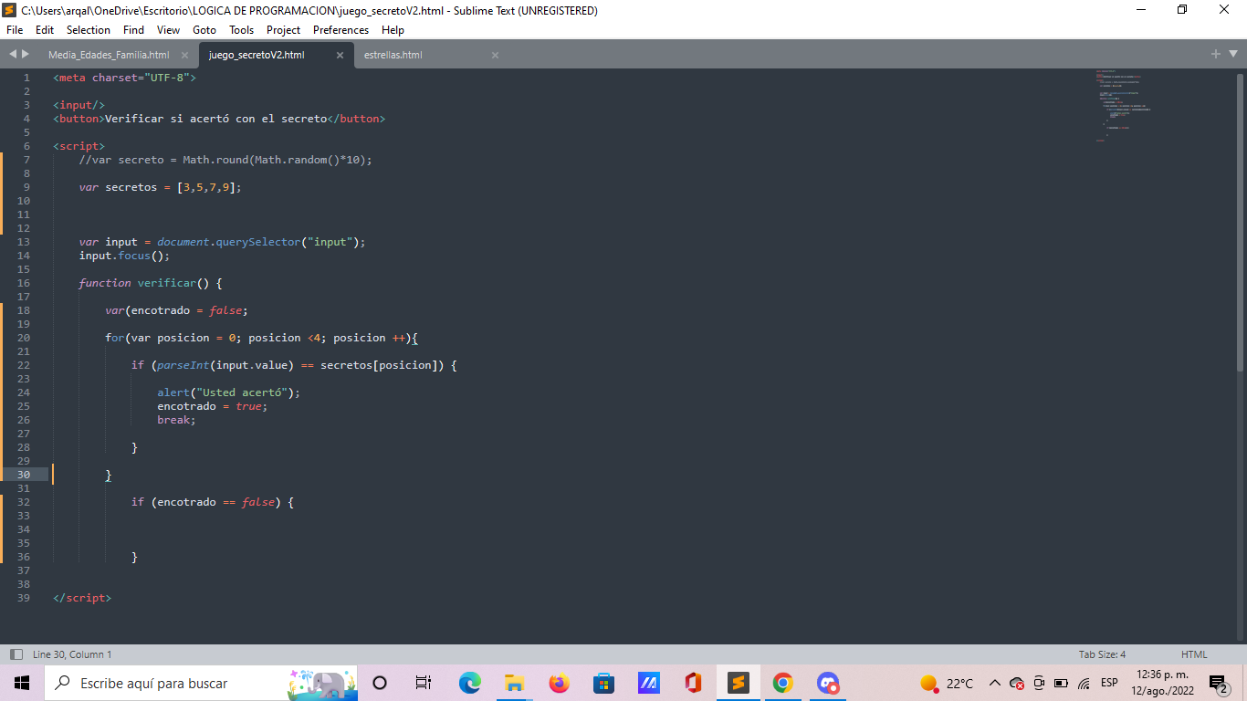Open the Windows Start menu
The width and height of the screenshot is (1247, 701).
[22, 683]
